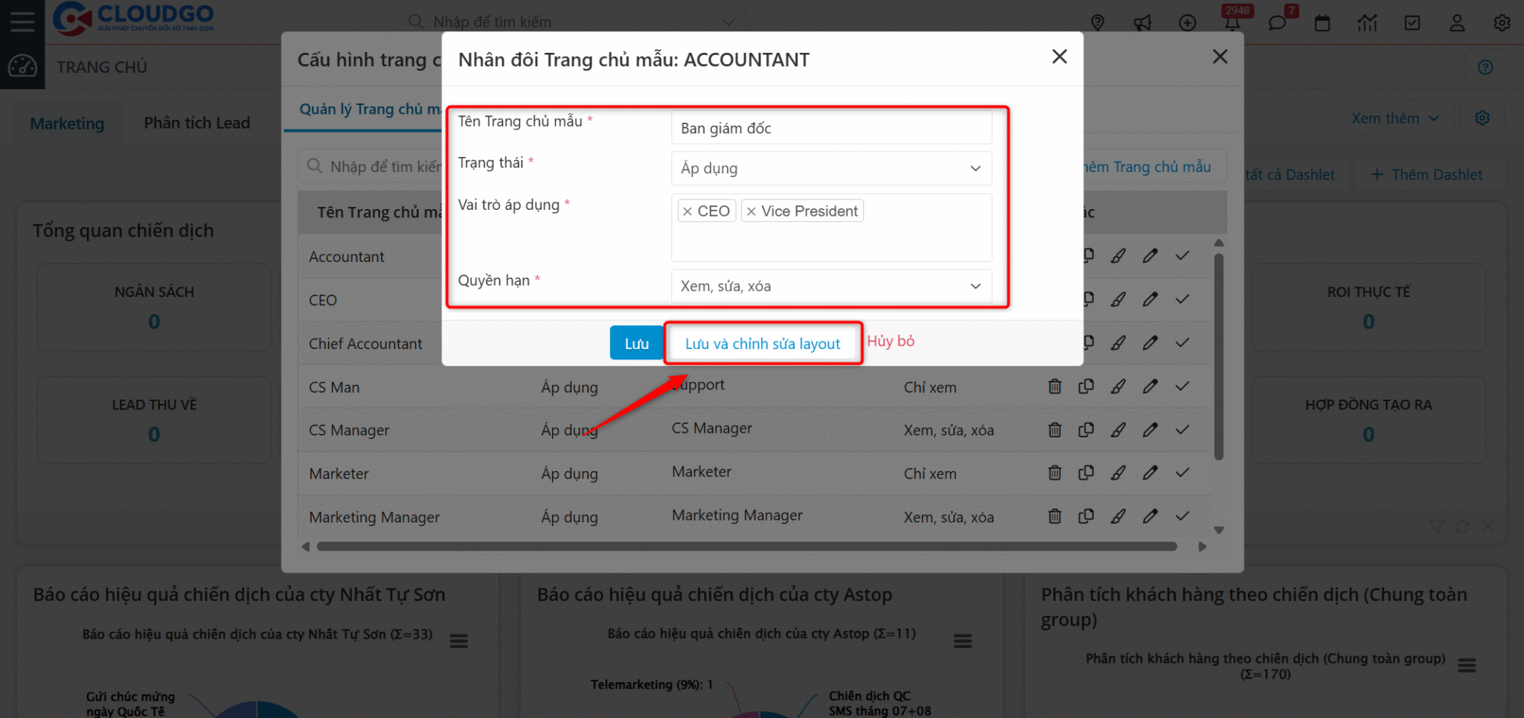Open the global settings gear in top bar
1524x718 pixels.
tap(1502, 22)
